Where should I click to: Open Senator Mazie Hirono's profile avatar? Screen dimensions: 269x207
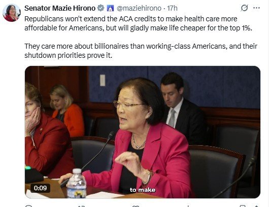[12, 13]
